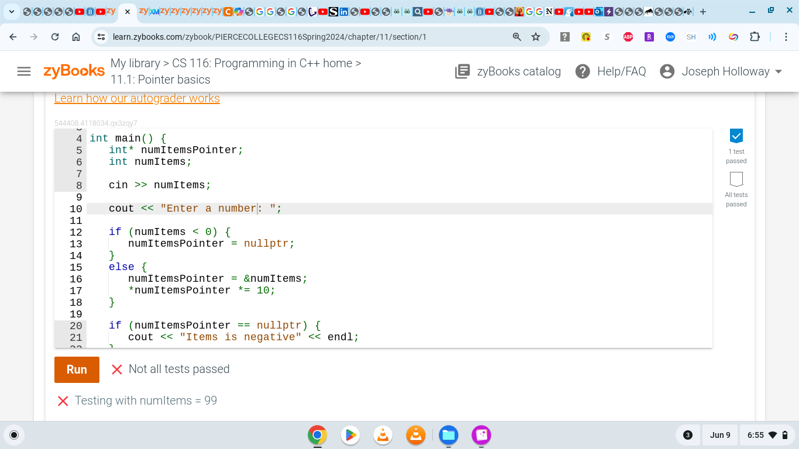Open a new browser tab

pyautogui.click(x=702, y=12)
